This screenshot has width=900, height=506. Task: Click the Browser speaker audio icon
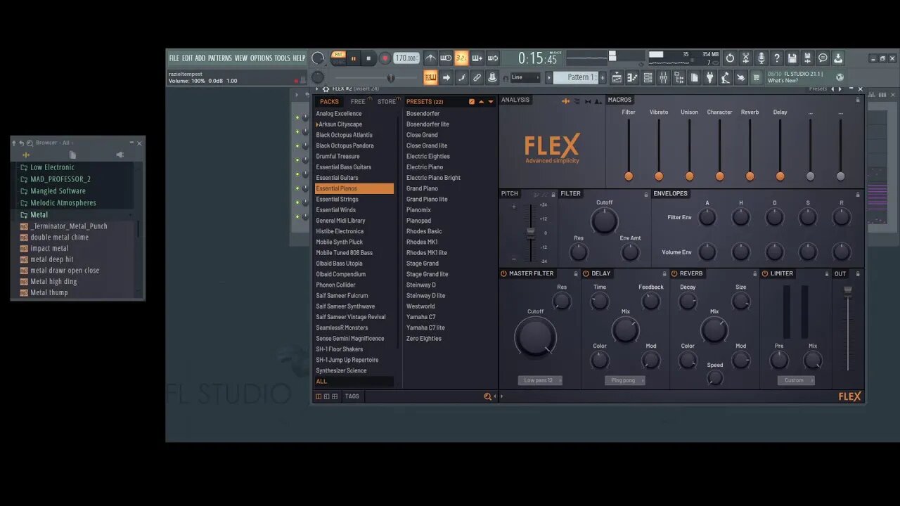[120, 155]
